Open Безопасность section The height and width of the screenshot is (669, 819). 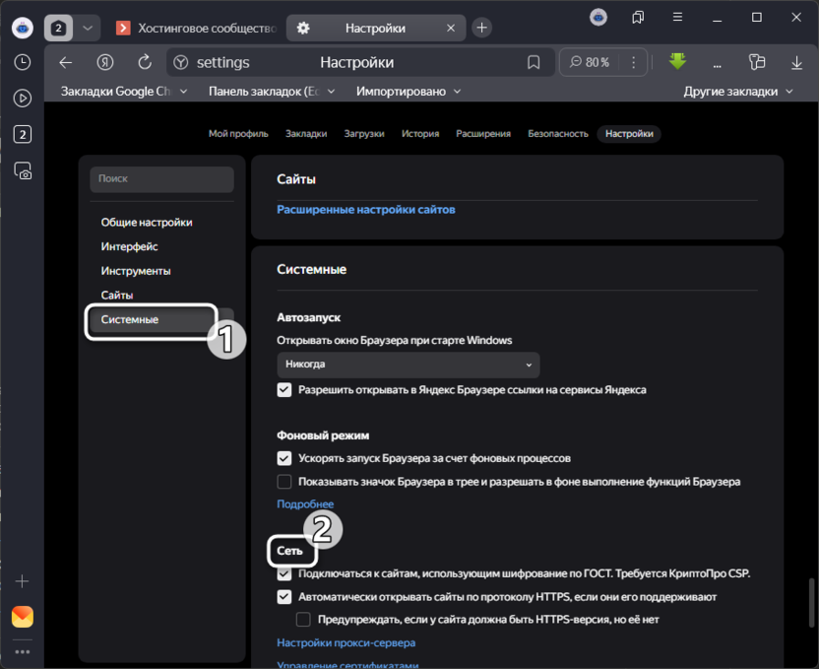point(558,134)
